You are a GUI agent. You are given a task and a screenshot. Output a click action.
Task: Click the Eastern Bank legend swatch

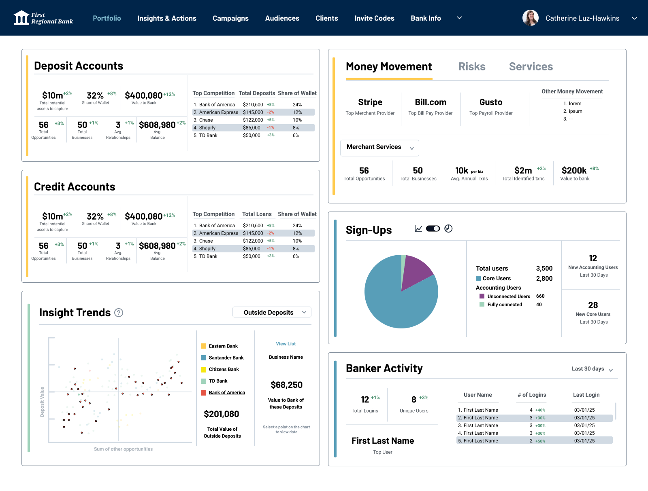pos(204,346)
